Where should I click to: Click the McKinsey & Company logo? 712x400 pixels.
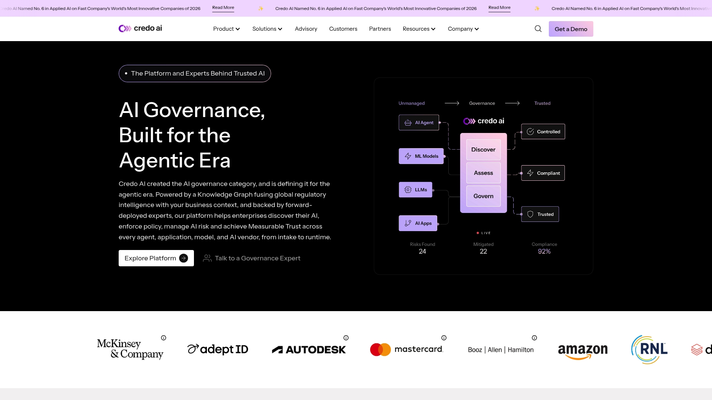(130, 349)
